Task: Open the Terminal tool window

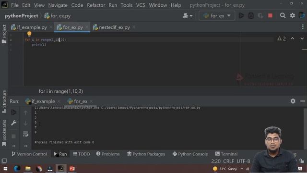Action: 226,154
